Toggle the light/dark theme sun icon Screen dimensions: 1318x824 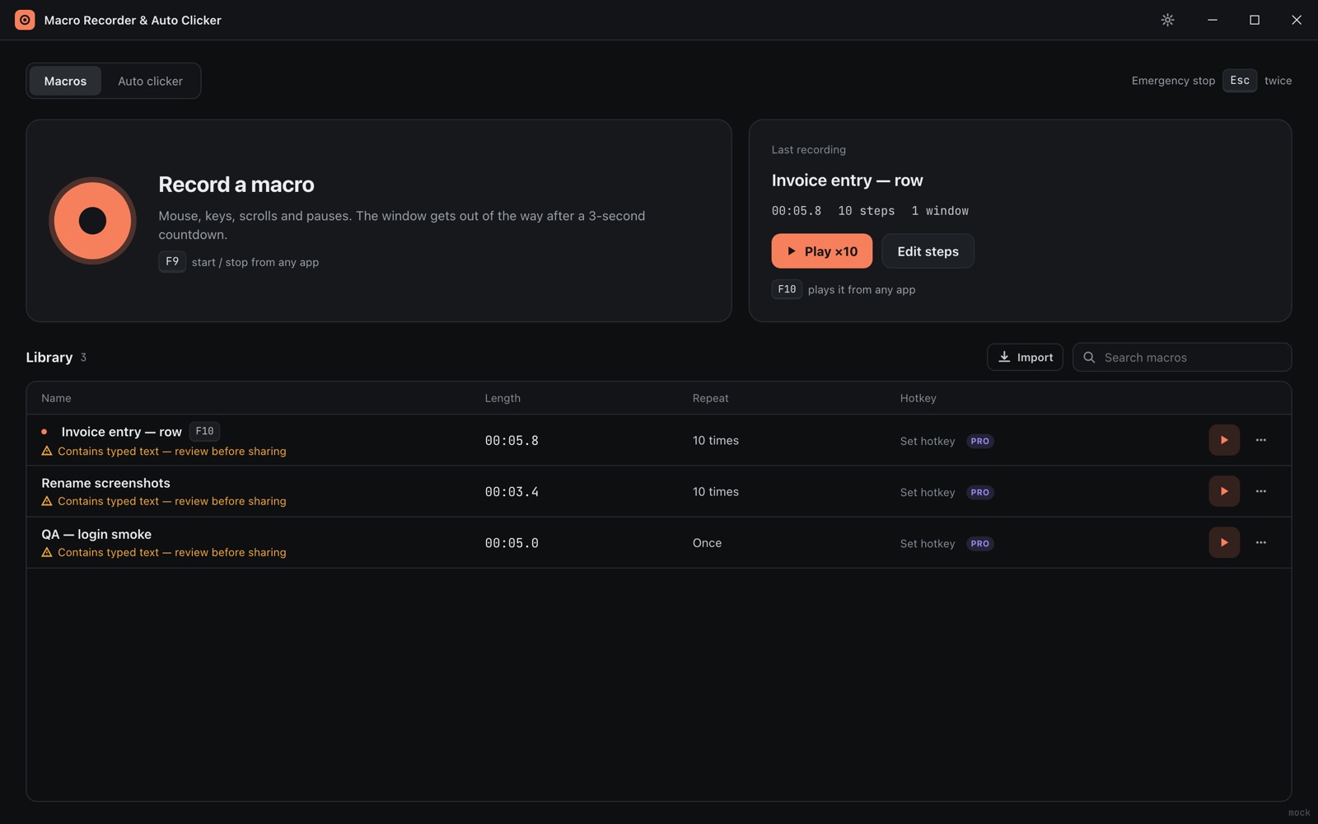(1167, 20)
